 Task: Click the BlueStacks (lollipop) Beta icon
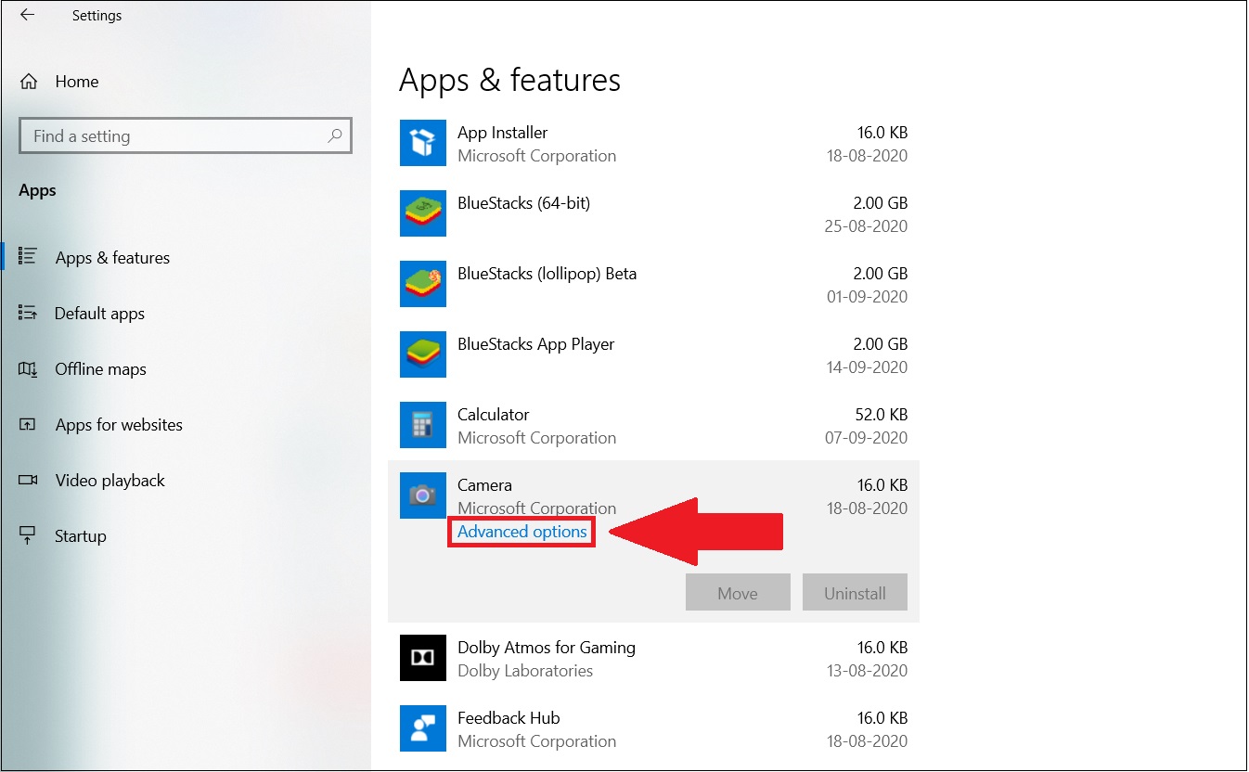click(423, 284)
